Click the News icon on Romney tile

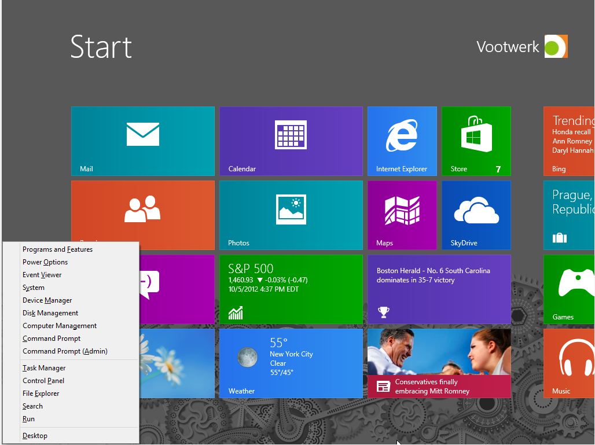tap(383, 387)
